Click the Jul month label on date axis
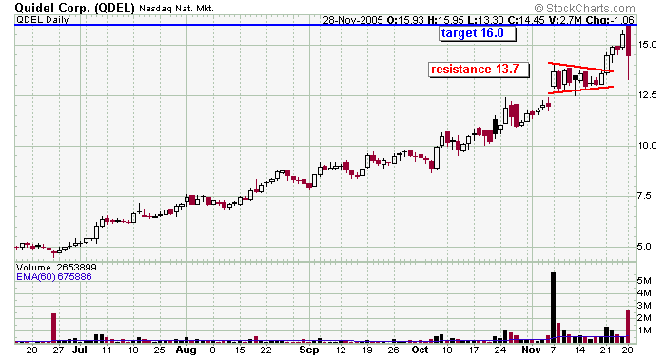 (x=79, y=350)
